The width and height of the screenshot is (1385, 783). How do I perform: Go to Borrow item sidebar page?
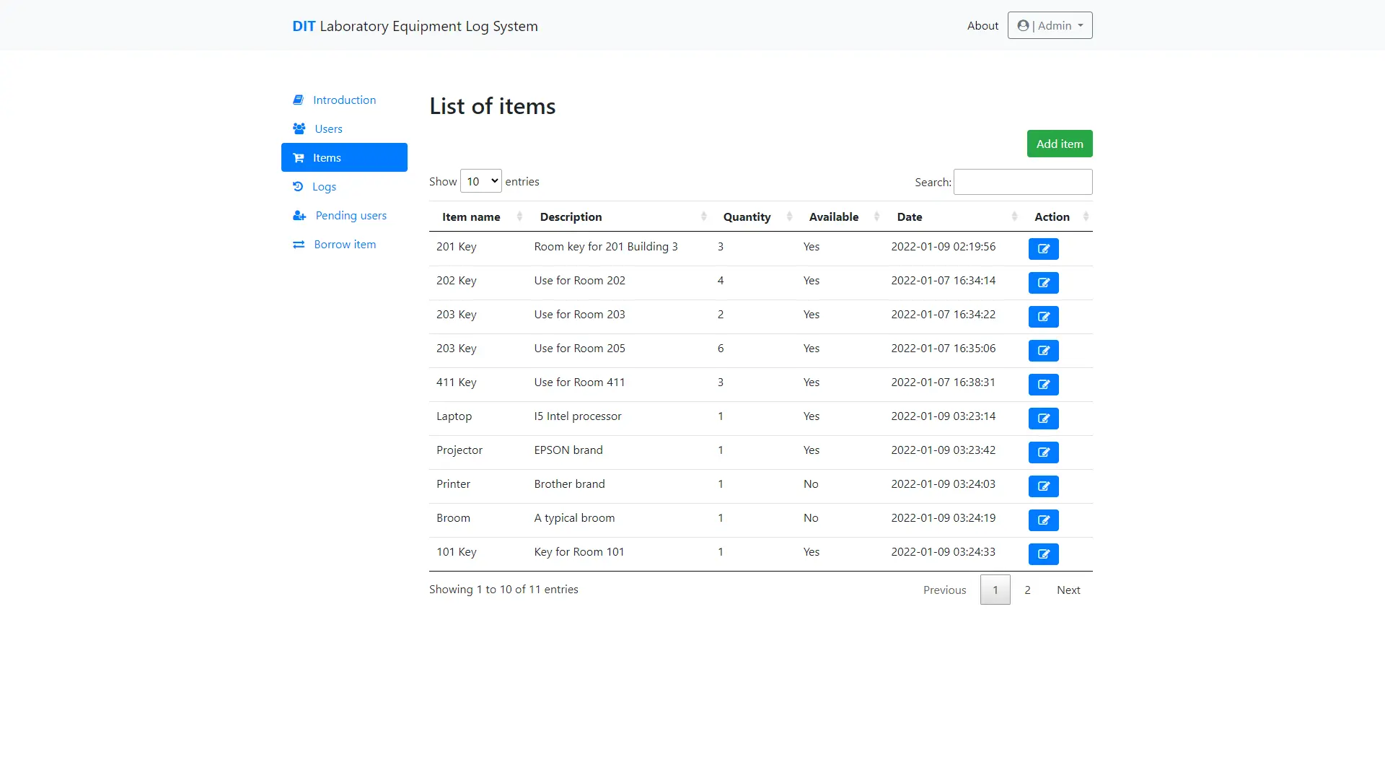(x=344, y=244)
